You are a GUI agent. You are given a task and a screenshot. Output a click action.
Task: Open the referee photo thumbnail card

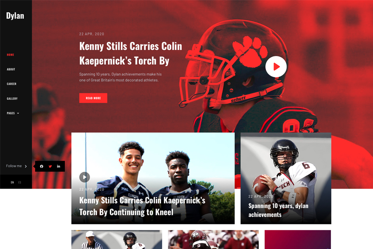(117, 239)
